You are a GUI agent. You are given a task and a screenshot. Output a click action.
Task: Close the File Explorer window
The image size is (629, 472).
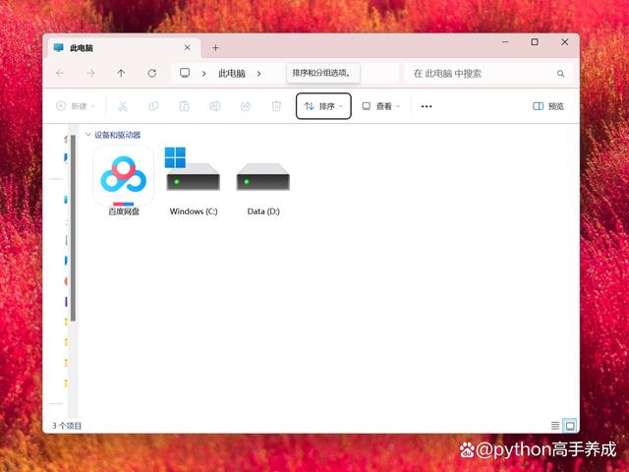(x=564, y=41)
